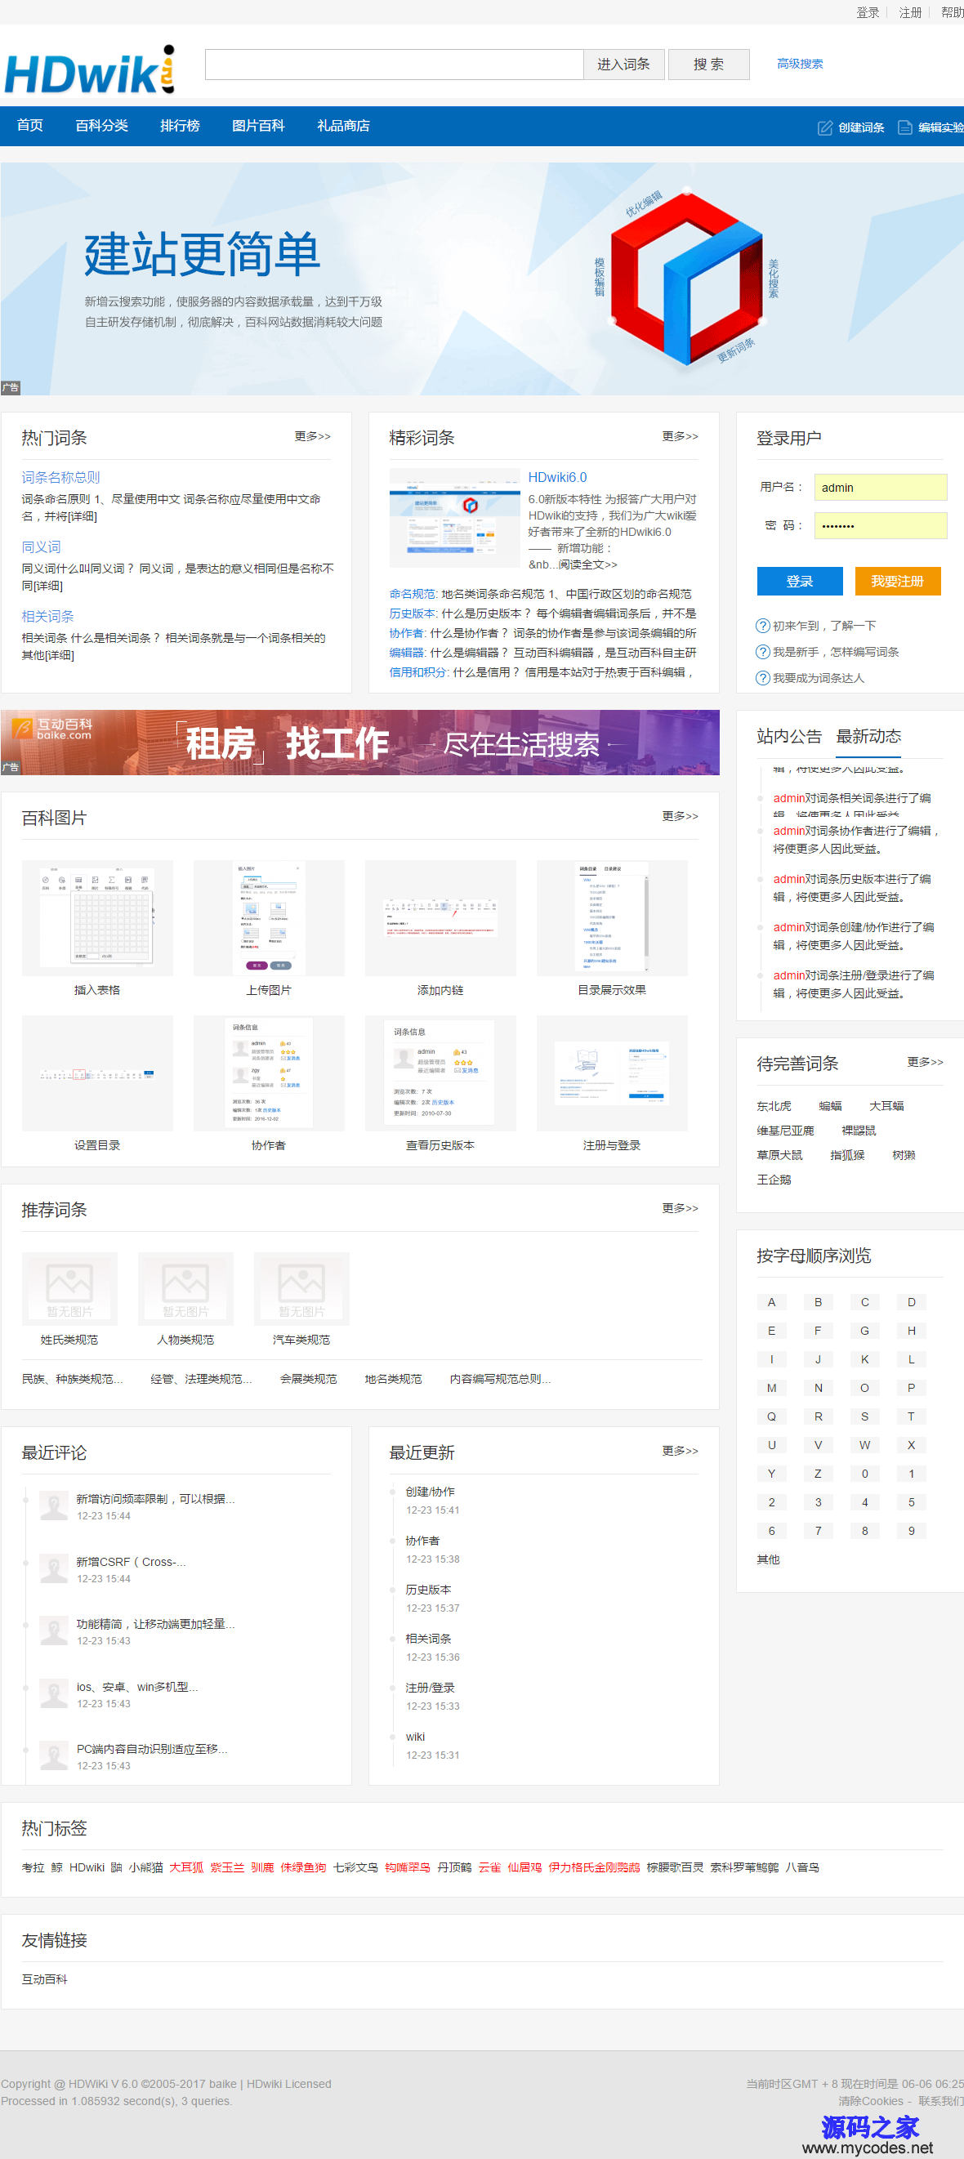Open 礼品商店 navigation item
Screen dimensions: 964x2159
343,126
